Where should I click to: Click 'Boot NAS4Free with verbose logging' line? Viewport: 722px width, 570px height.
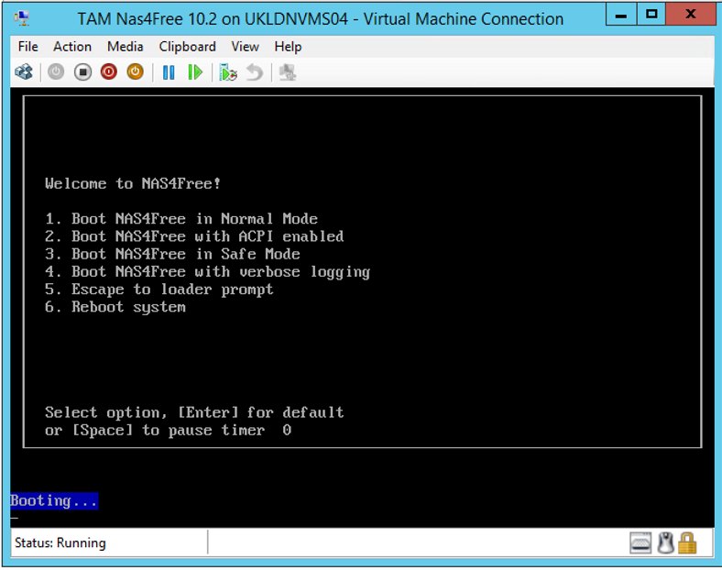208,271
